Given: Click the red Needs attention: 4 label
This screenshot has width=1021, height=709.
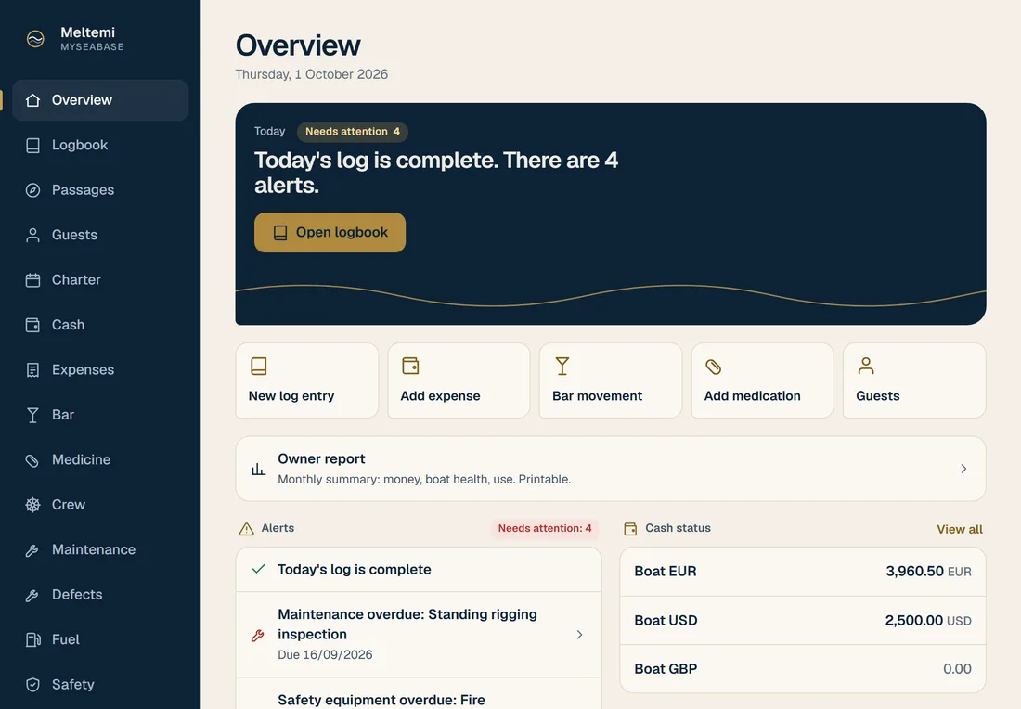Looking at the screenshot, I should [x=545, y=529].
